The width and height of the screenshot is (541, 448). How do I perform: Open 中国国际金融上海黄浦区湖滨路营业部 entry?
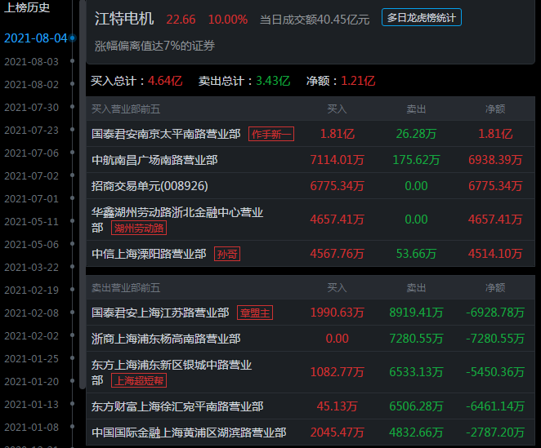pos(311,432)
